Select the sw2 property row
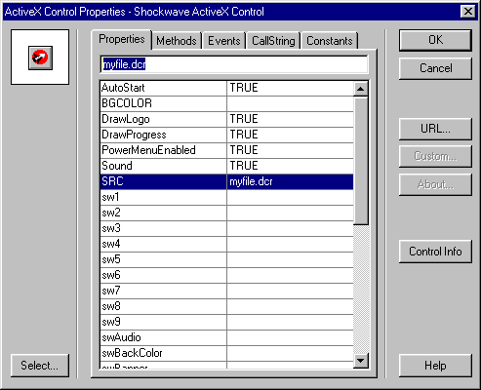Viewport: 481px width, 390px height. [x=226, y=213]
